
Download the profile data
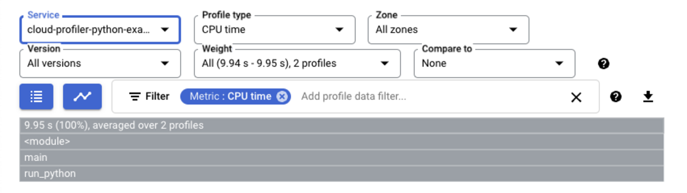pyautogui.click(x=648, y=96)
